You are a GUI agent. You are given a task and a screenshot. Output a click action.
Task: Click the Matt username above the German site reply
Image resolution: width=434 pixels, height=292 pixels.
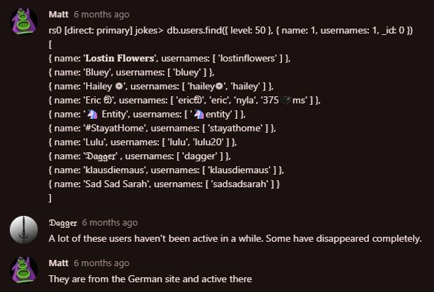[x=58, y=263]
